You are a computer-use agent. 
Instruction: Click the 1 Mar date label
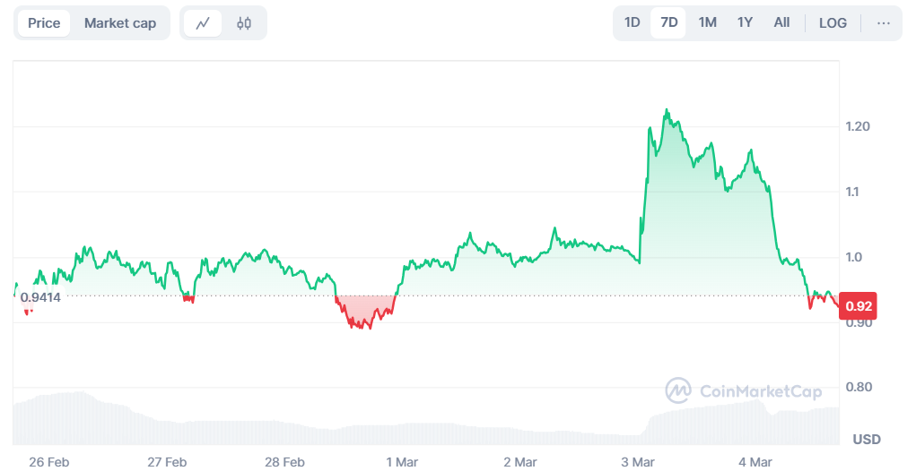coord(402,462)
